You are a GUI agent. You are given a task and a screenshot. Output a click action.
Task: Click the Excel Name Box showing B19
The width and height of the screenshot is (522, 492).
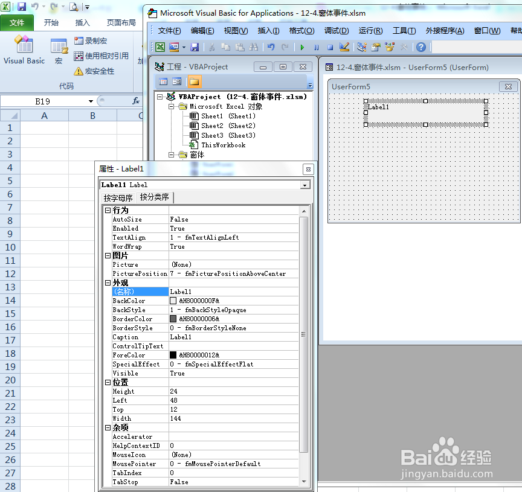43,101
